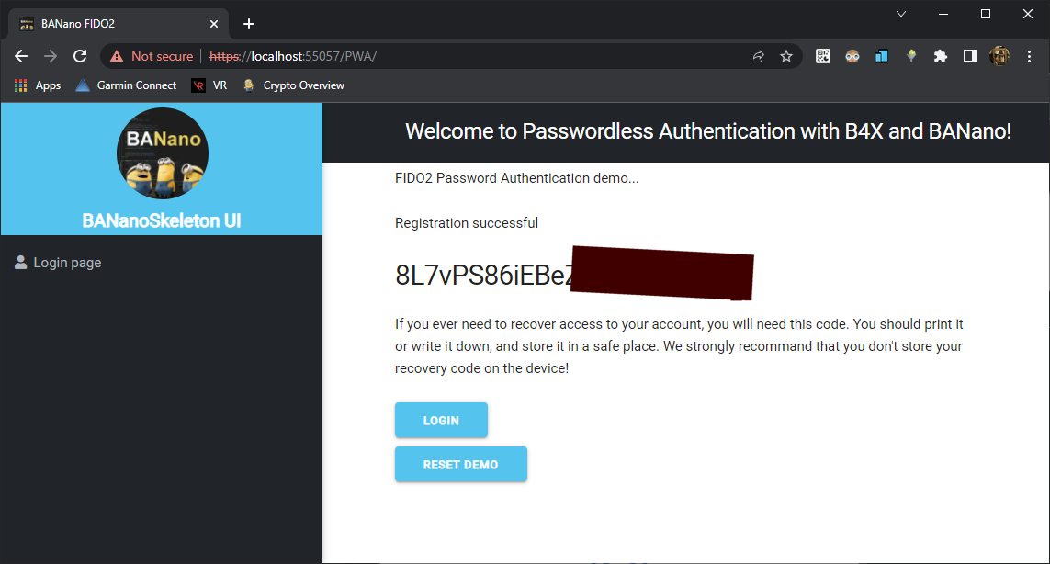Image resolution: width=1050 pixels, height=564 pixels.
Task: Go back to the previous page
Action: 21,56
